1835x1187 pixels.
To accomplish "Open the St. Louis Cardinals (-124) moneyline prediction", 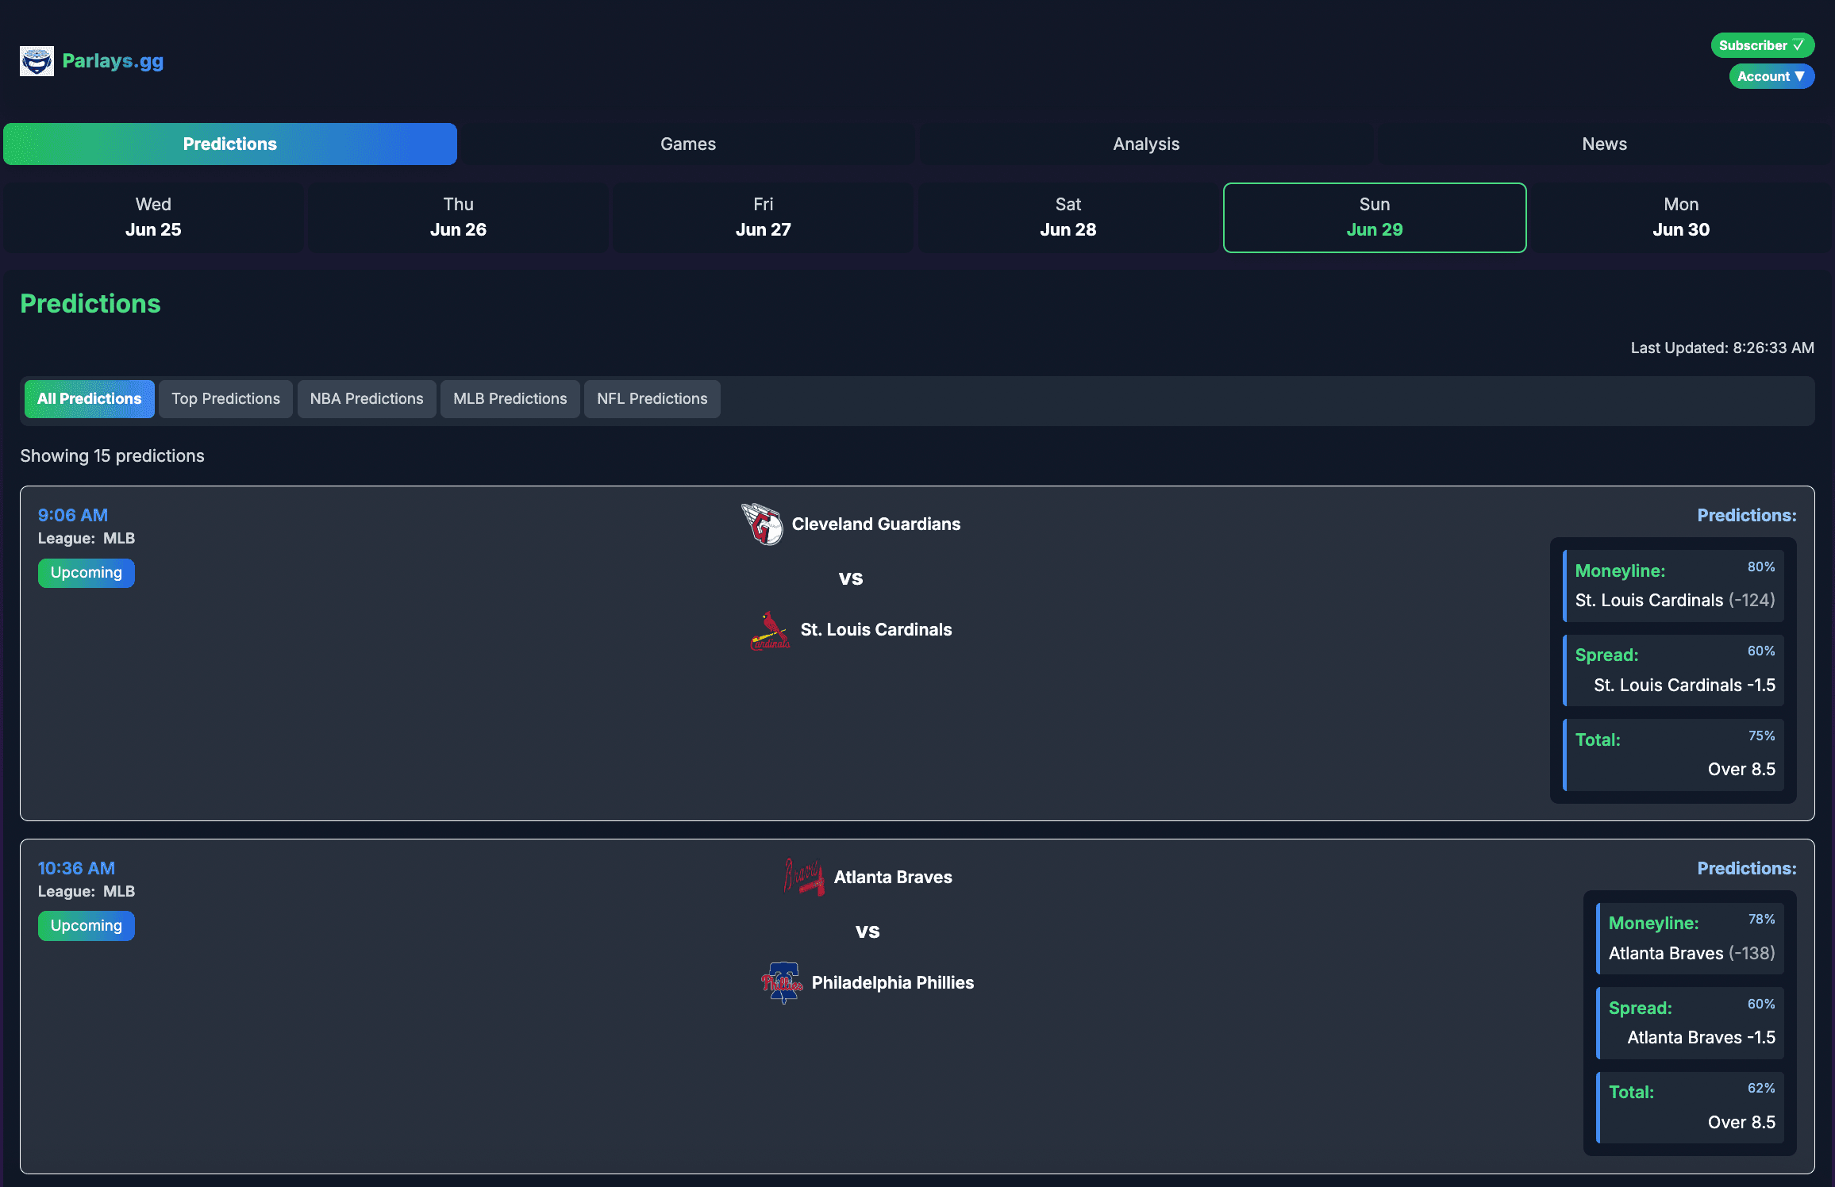I will click(x=1674, y=586).
